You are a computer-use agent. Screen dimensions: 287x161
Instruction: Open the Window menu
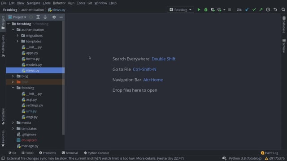pyautogui.click(x=100, y=3)
